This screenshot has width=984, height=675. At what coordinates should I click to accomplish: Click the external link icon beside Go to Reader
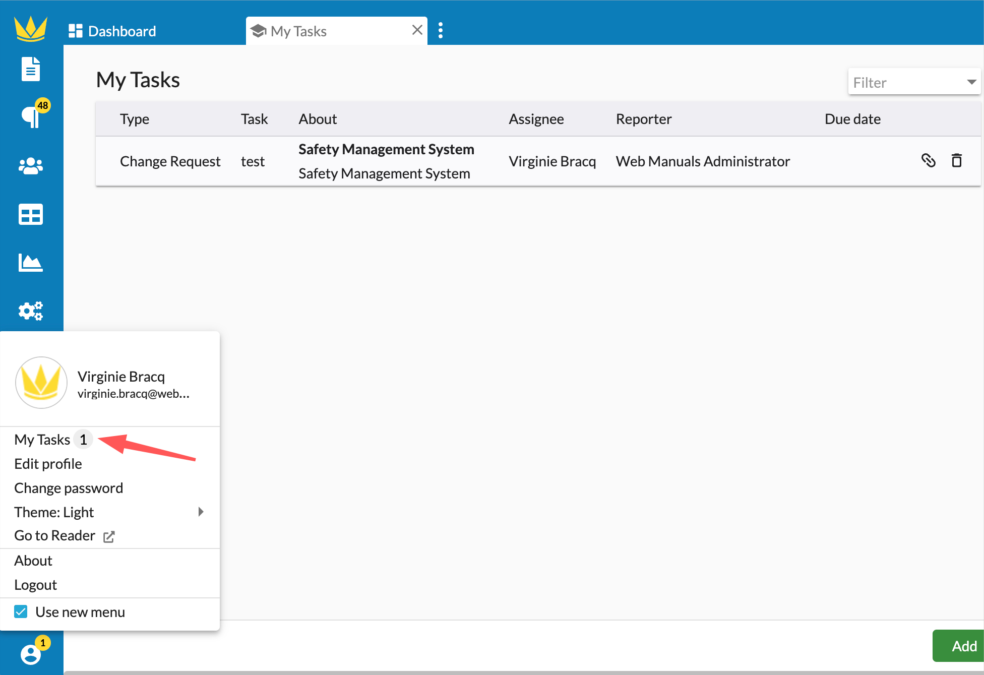[x=109, y=537]
